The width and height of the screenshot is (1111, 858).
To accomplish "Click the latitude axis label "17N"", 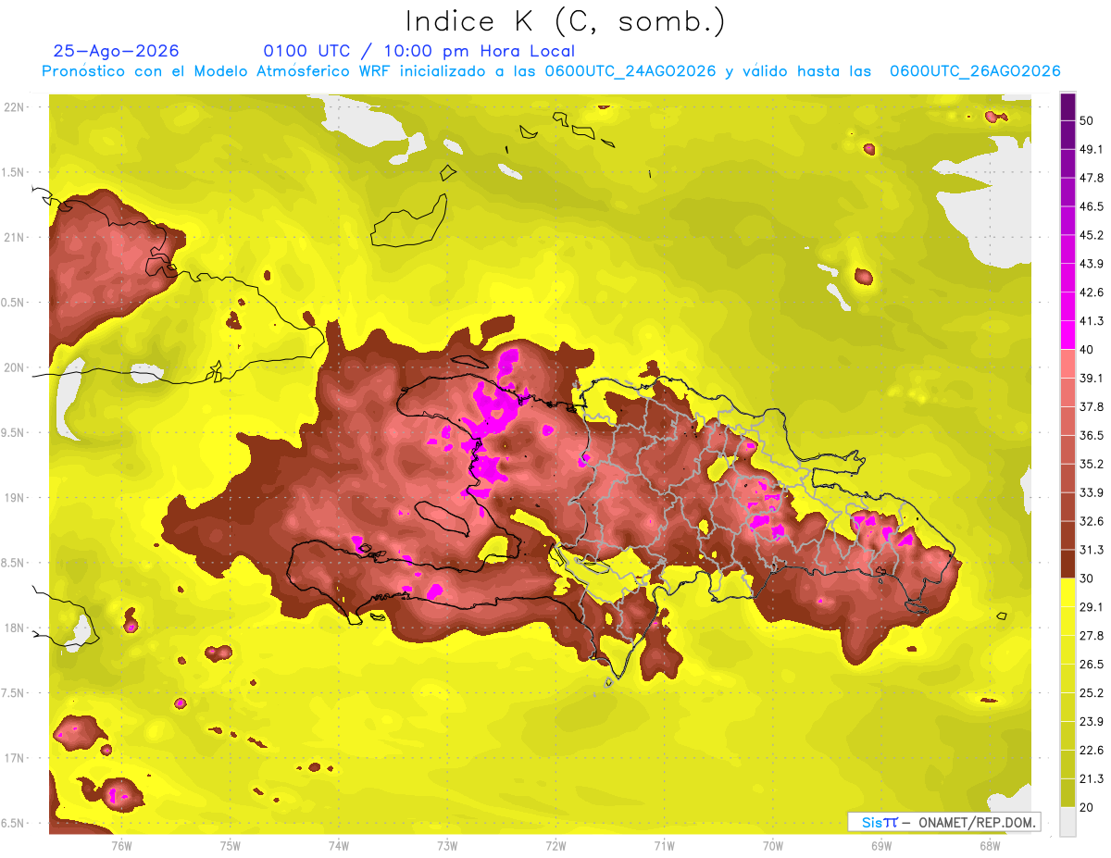I will [x=16, y=758].
